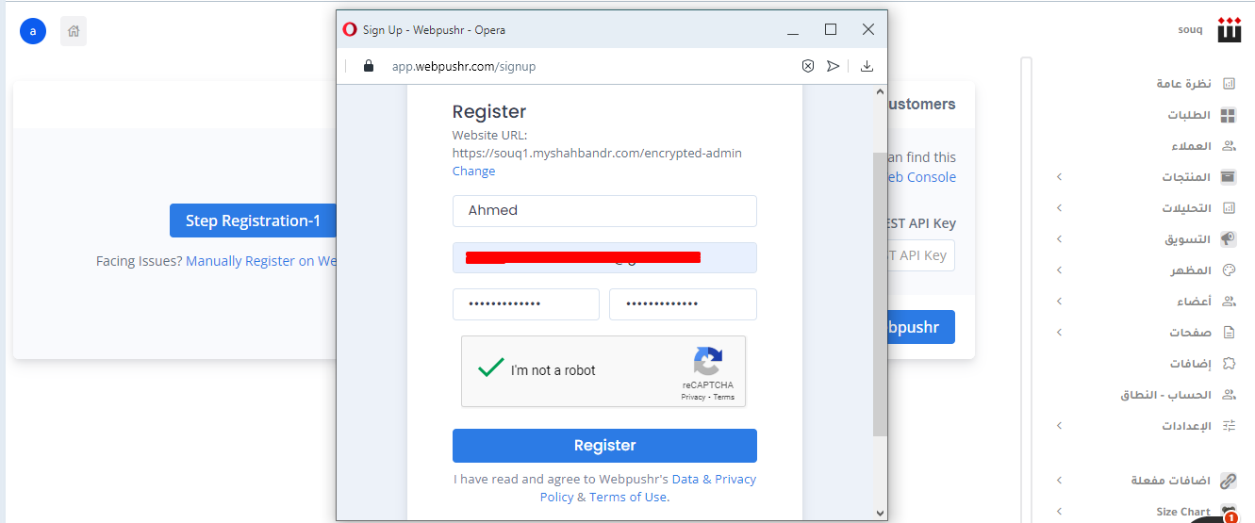Viewport: 1255px width, 523px height.
Task: Expand the التسويق menu chevron
Action: (1059, 239)
